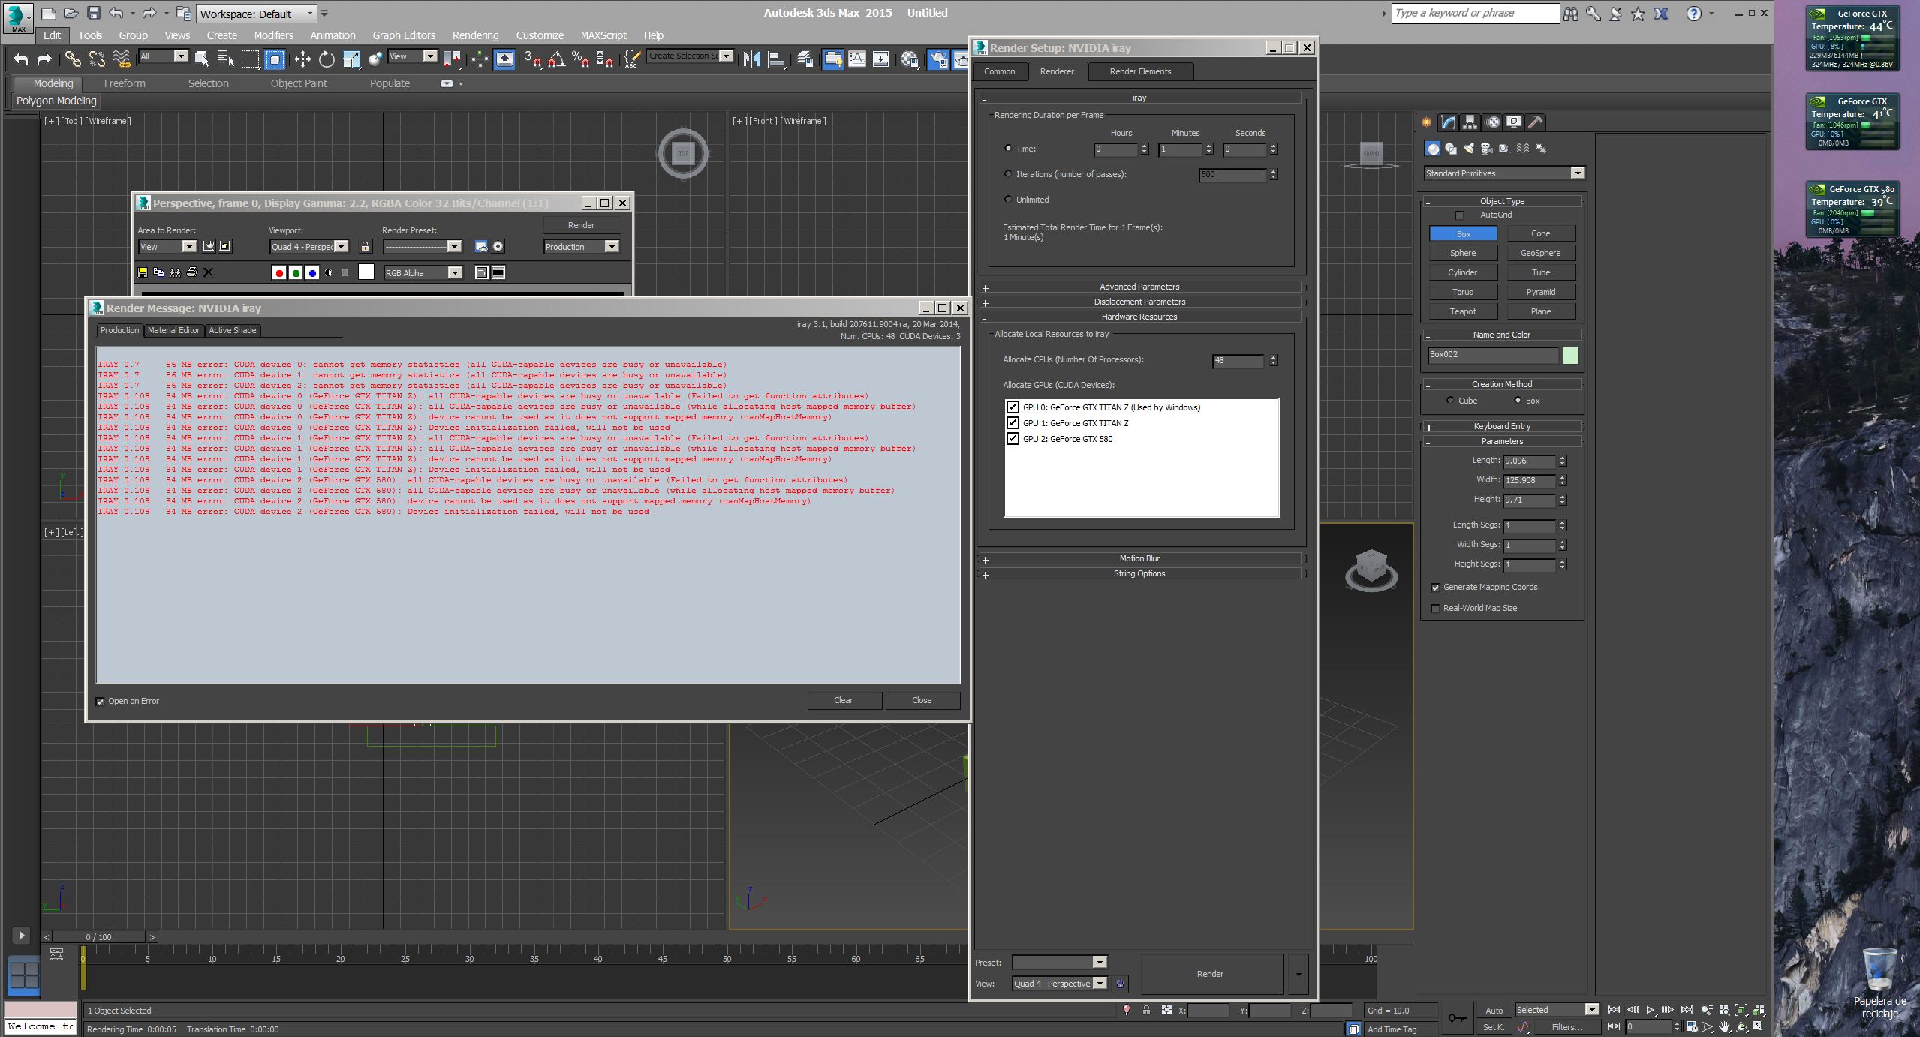Click the Lights category icon in Create panel

(1468, 149)
